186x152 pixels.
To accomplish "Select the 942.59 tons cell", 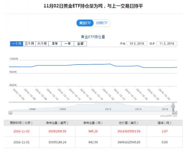I will click(93, 142).
